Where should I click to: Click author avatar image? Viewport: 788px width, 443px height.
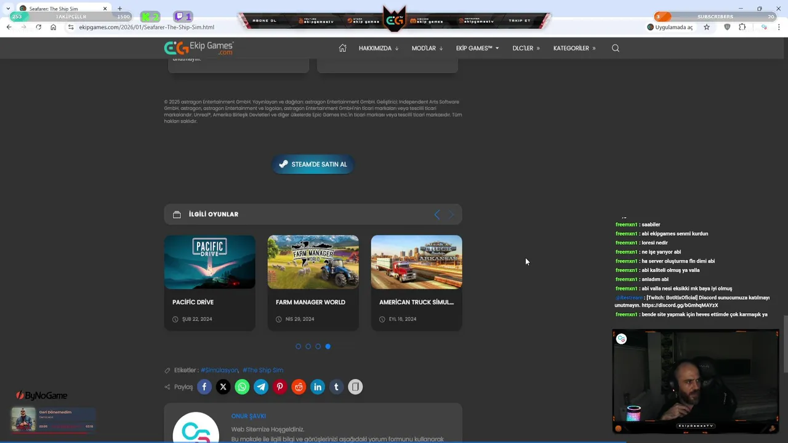(x=196, y=428)
